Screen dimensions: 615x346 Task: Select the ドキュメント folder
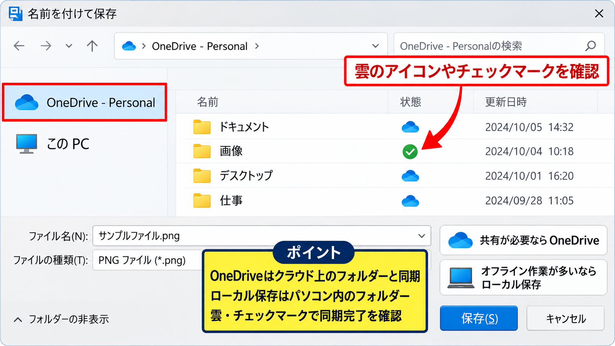(231, 127)
